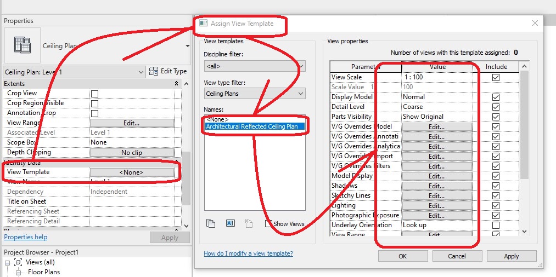Image resolution: width=556 pixels, height=277 pixels.
Task: Uncheck Include for View Scale
Action: coord(496,77)
